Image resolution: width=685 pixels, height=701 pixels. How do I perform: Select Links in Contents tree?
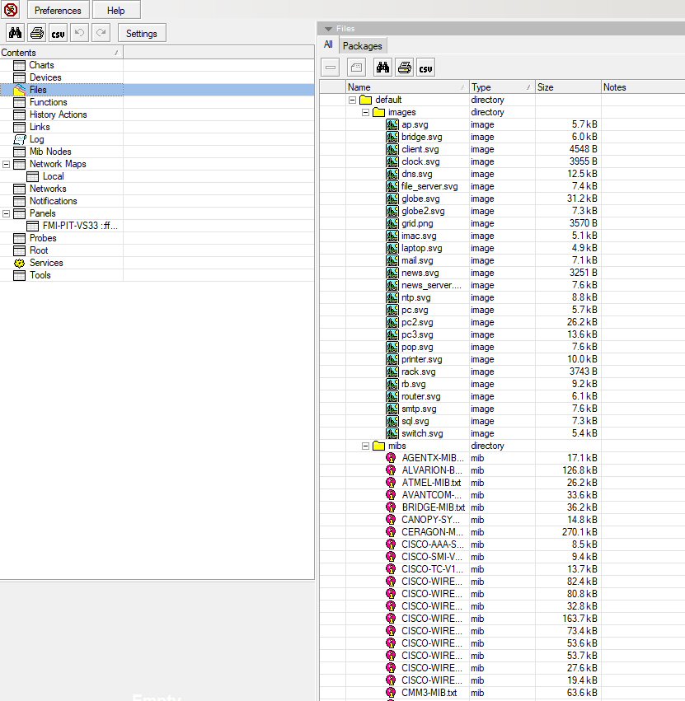pos(40,127)
